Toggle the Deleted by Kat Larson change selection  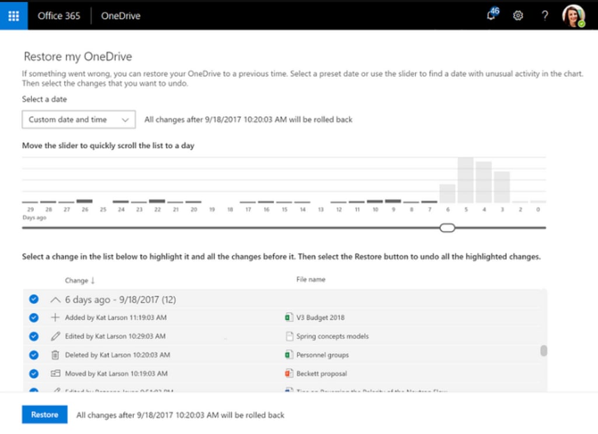pyautogui.click(x=33, y=355)
